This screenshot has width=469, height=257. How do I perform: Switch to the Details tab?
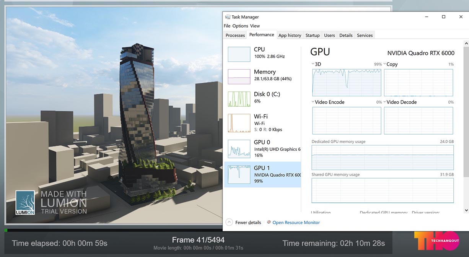coord(346,35)
